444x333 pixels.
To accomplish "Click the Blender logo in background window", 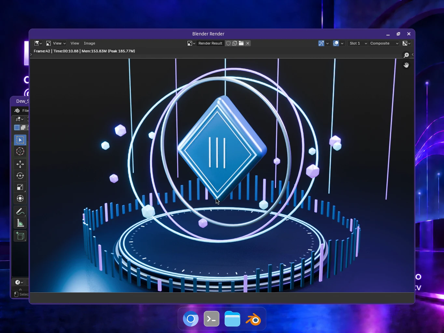I will click(17, 111).
